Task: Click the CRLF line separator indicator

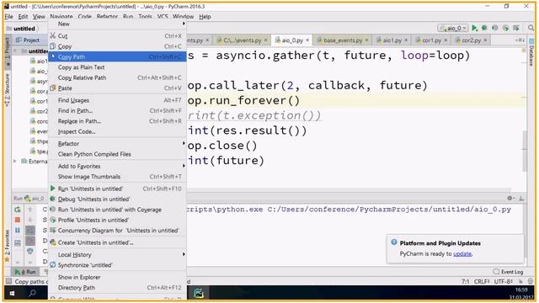Action: point(481,281)
